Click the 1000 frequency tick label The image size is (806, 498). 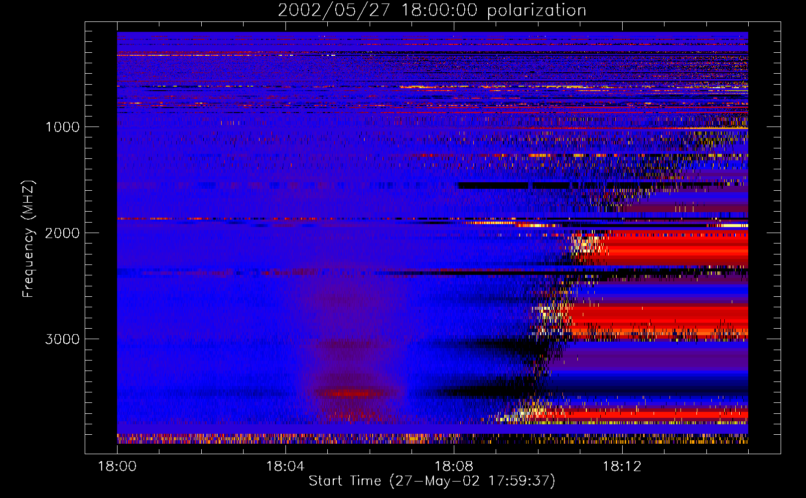(x=62, y=127)
